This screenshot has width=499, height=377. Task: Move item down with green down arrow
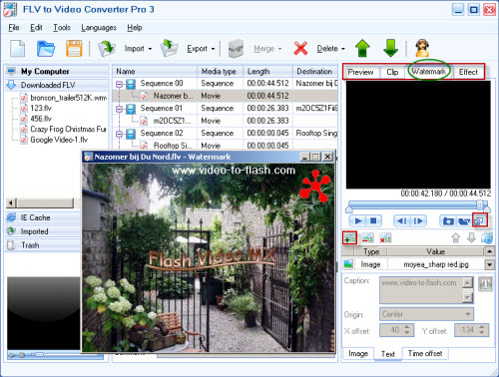click(390, 49)
